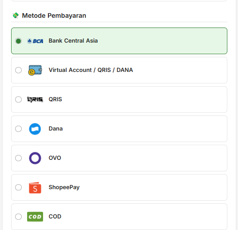Click the Virtual Account / QRIS / DANA label
The image size is (238, 230).
(91, 70)
